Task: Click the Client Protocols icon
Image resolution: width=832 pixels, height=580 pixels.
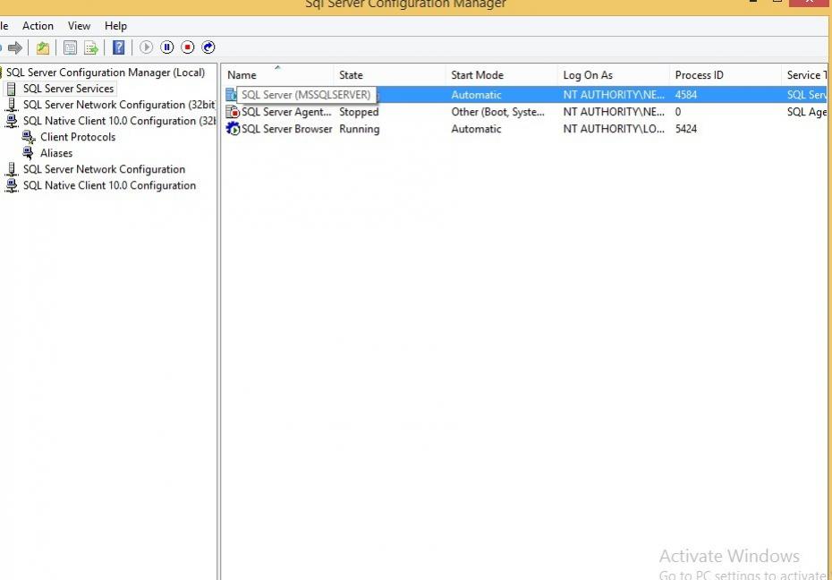Action: point(29,137)
